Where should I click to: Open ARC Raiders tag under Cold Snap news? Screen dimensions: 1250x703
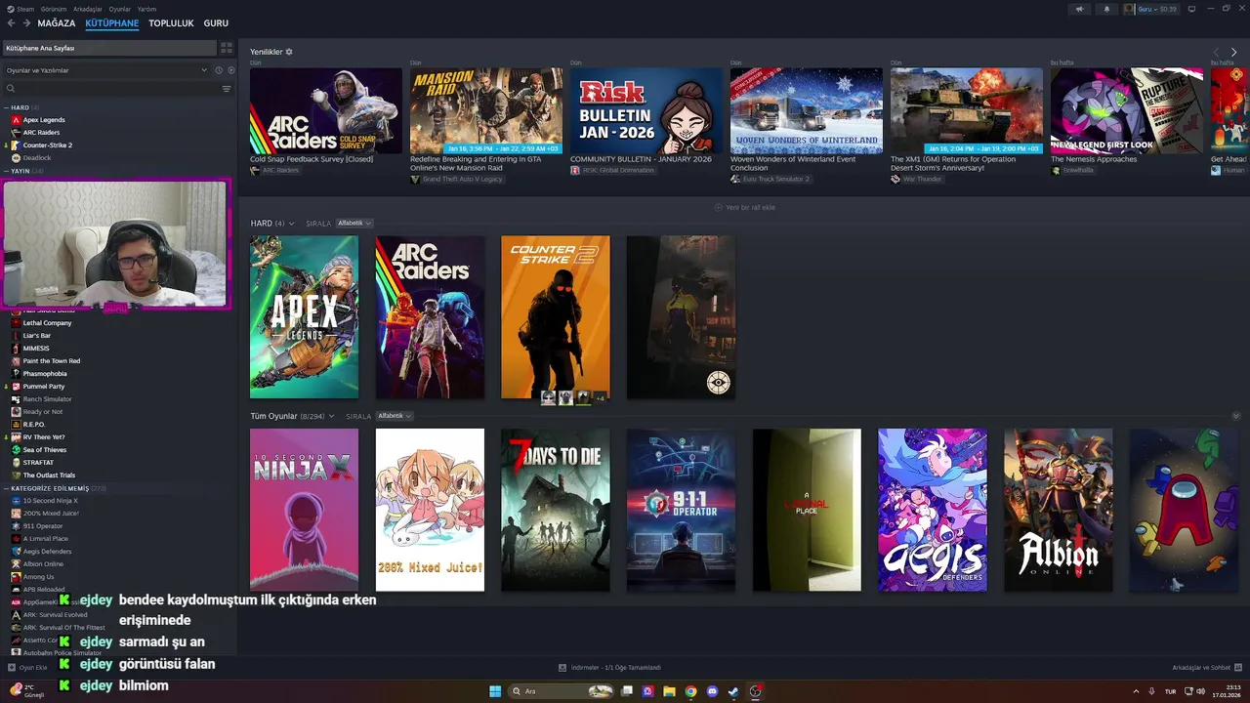[x=275, y=170]
